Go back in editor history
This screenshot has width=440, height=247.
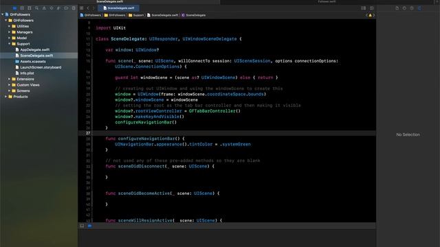point(88,8)
